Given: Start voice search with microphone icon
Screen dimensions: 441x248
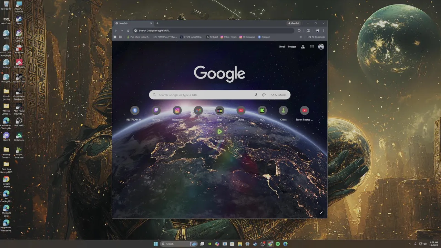Looking at the screenshot, I should (256, 95).
